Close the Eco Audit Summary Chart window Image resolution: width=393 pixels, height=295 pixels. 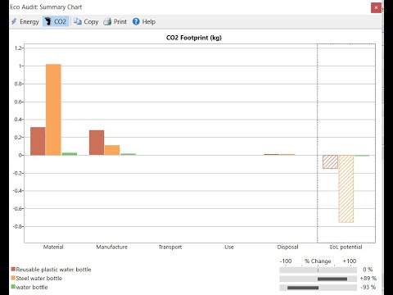coord(376,7)
